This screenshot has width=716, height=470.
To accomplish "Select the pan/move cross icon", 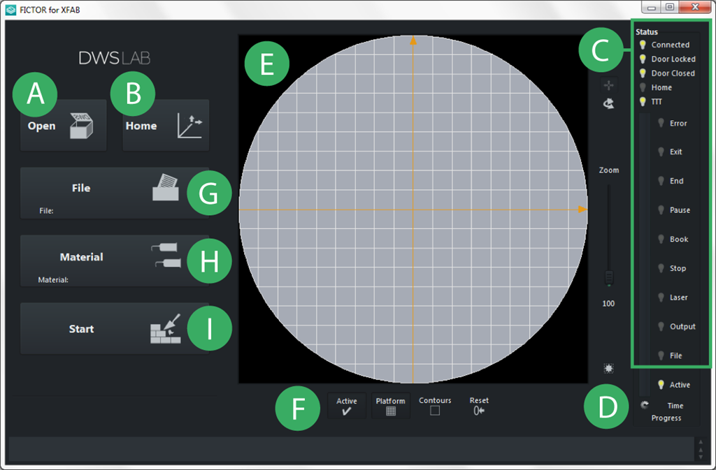I will [610, 85].
